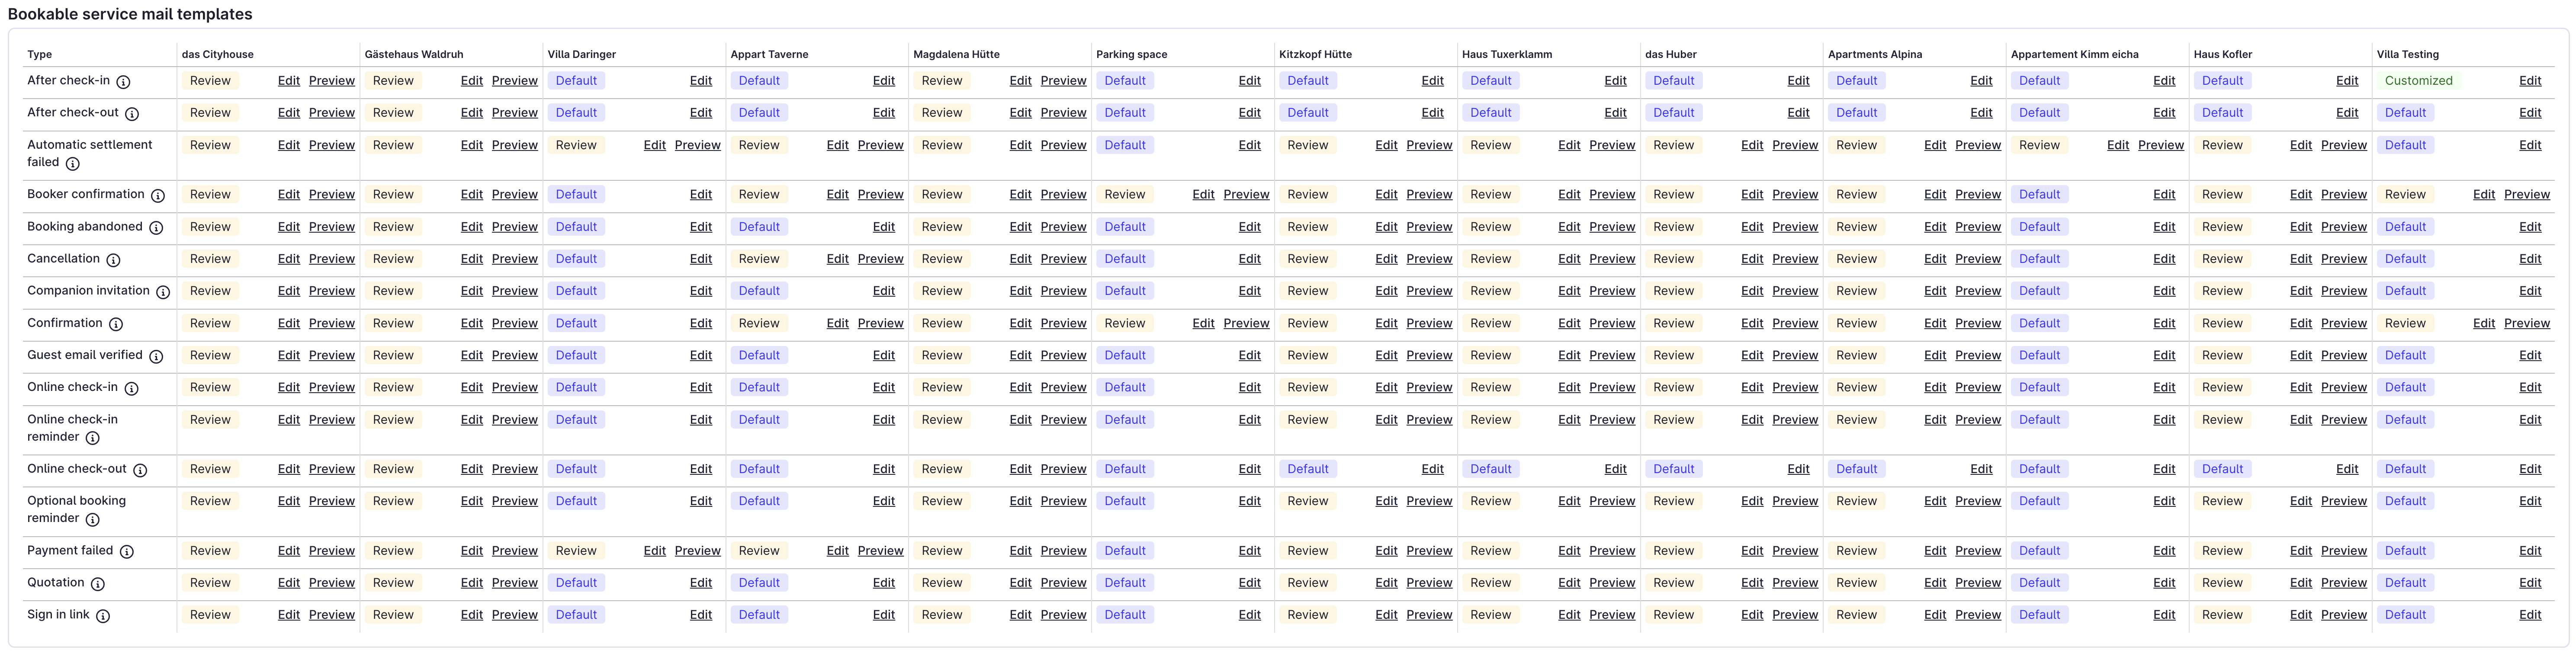Preview das Cityhouse After check-in template
Image resolution: width=2576 pixels, height=653 pixels.
click(x=332, y=81)
